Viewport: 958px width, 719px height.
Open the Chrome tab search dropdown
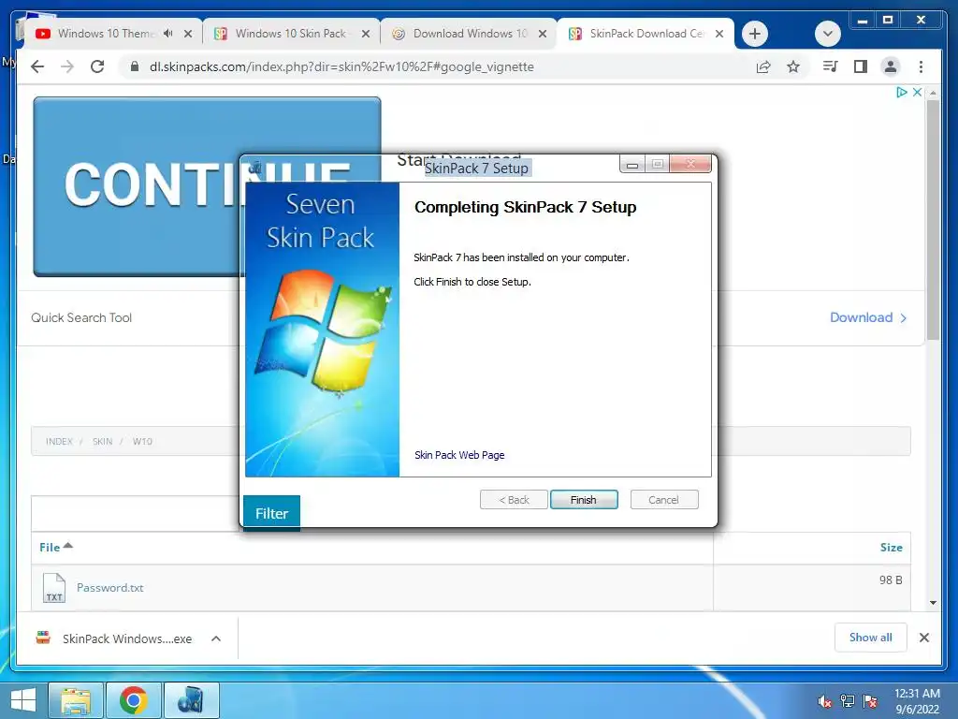pyautogui.click(x=828, y=34)
